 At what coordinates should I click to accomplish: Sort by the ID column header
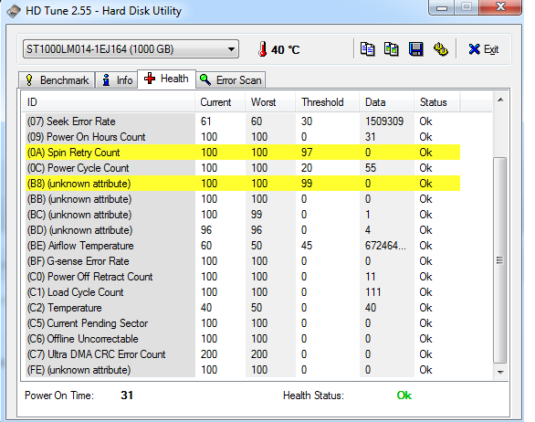click(x=109, y=102)
